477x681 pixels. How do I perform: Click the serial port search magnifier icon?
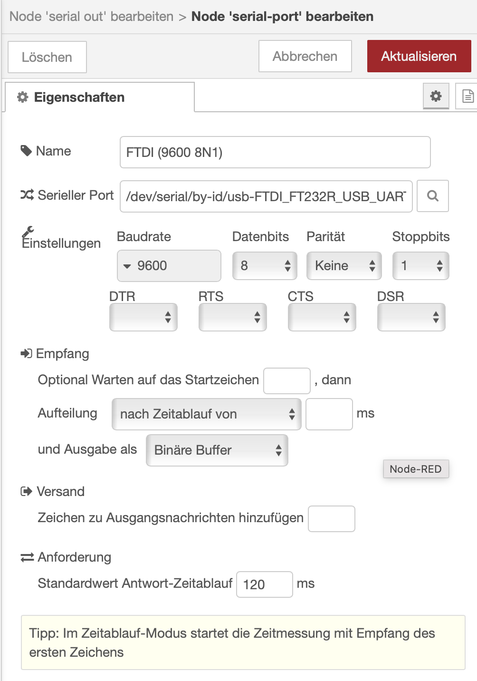(432, 196)
